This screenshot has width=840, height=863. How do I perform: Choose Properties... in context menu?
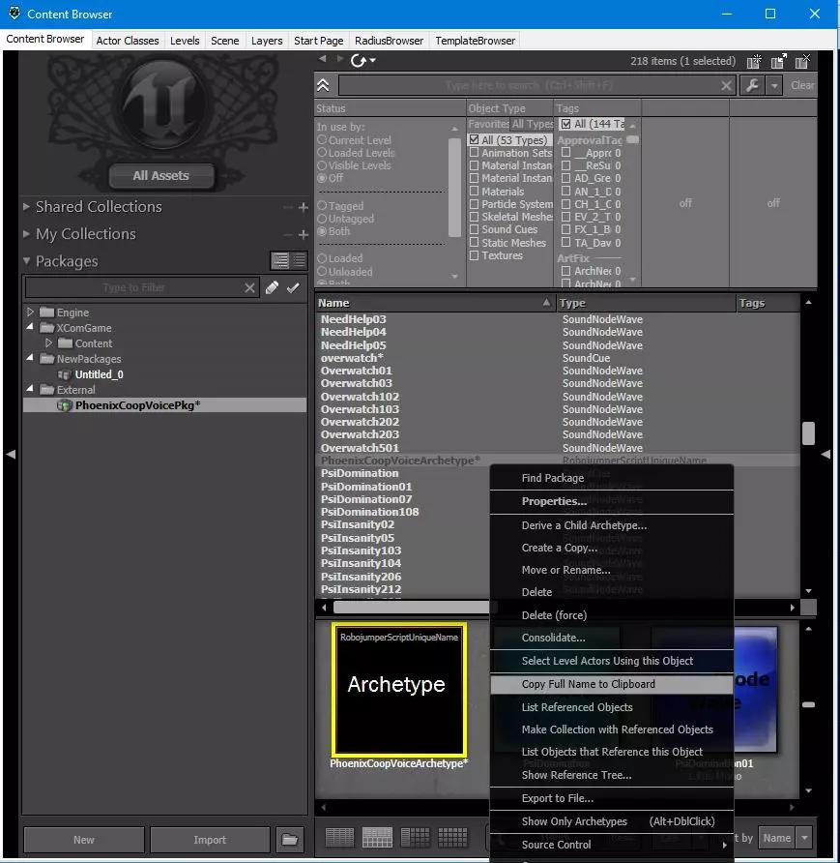pyautogui.click(x=611, y=501)
